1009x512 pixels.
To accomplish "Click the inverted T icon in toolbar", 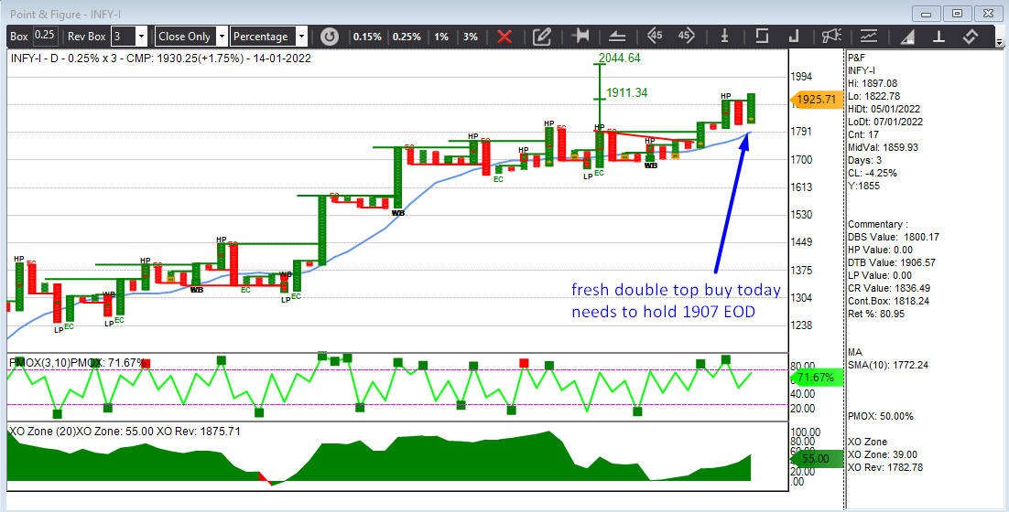I will (938, 36).
